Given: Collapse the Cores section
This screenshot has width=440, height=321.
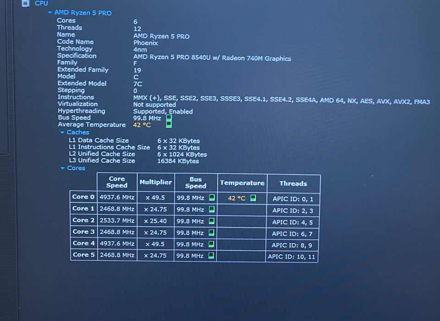Looking at the screenshot, I should [x=63, y=168].
